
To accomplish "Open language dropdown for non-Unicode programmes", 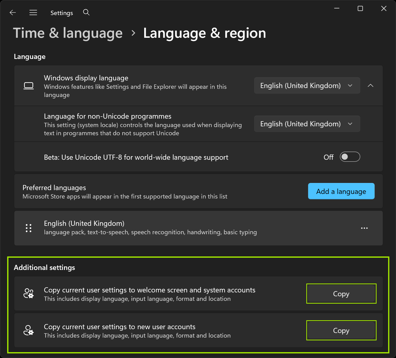I will [307, 124].
